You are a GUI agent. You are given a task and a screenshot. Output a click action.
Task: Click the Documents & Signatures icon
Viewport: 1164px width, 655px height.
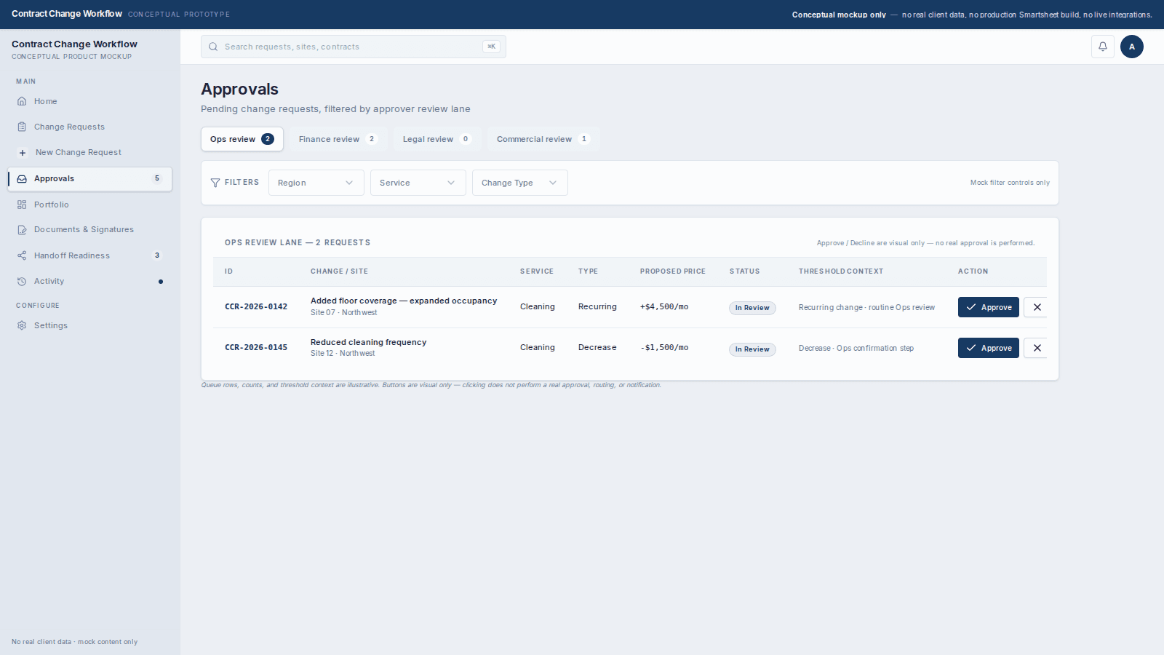(x=22, y=230)
